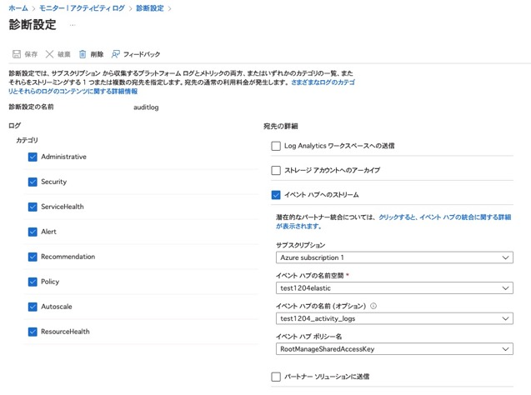Click the フィードバック button label
The image size is (531, 395).
pyautogui.click(x=142, y=54)
